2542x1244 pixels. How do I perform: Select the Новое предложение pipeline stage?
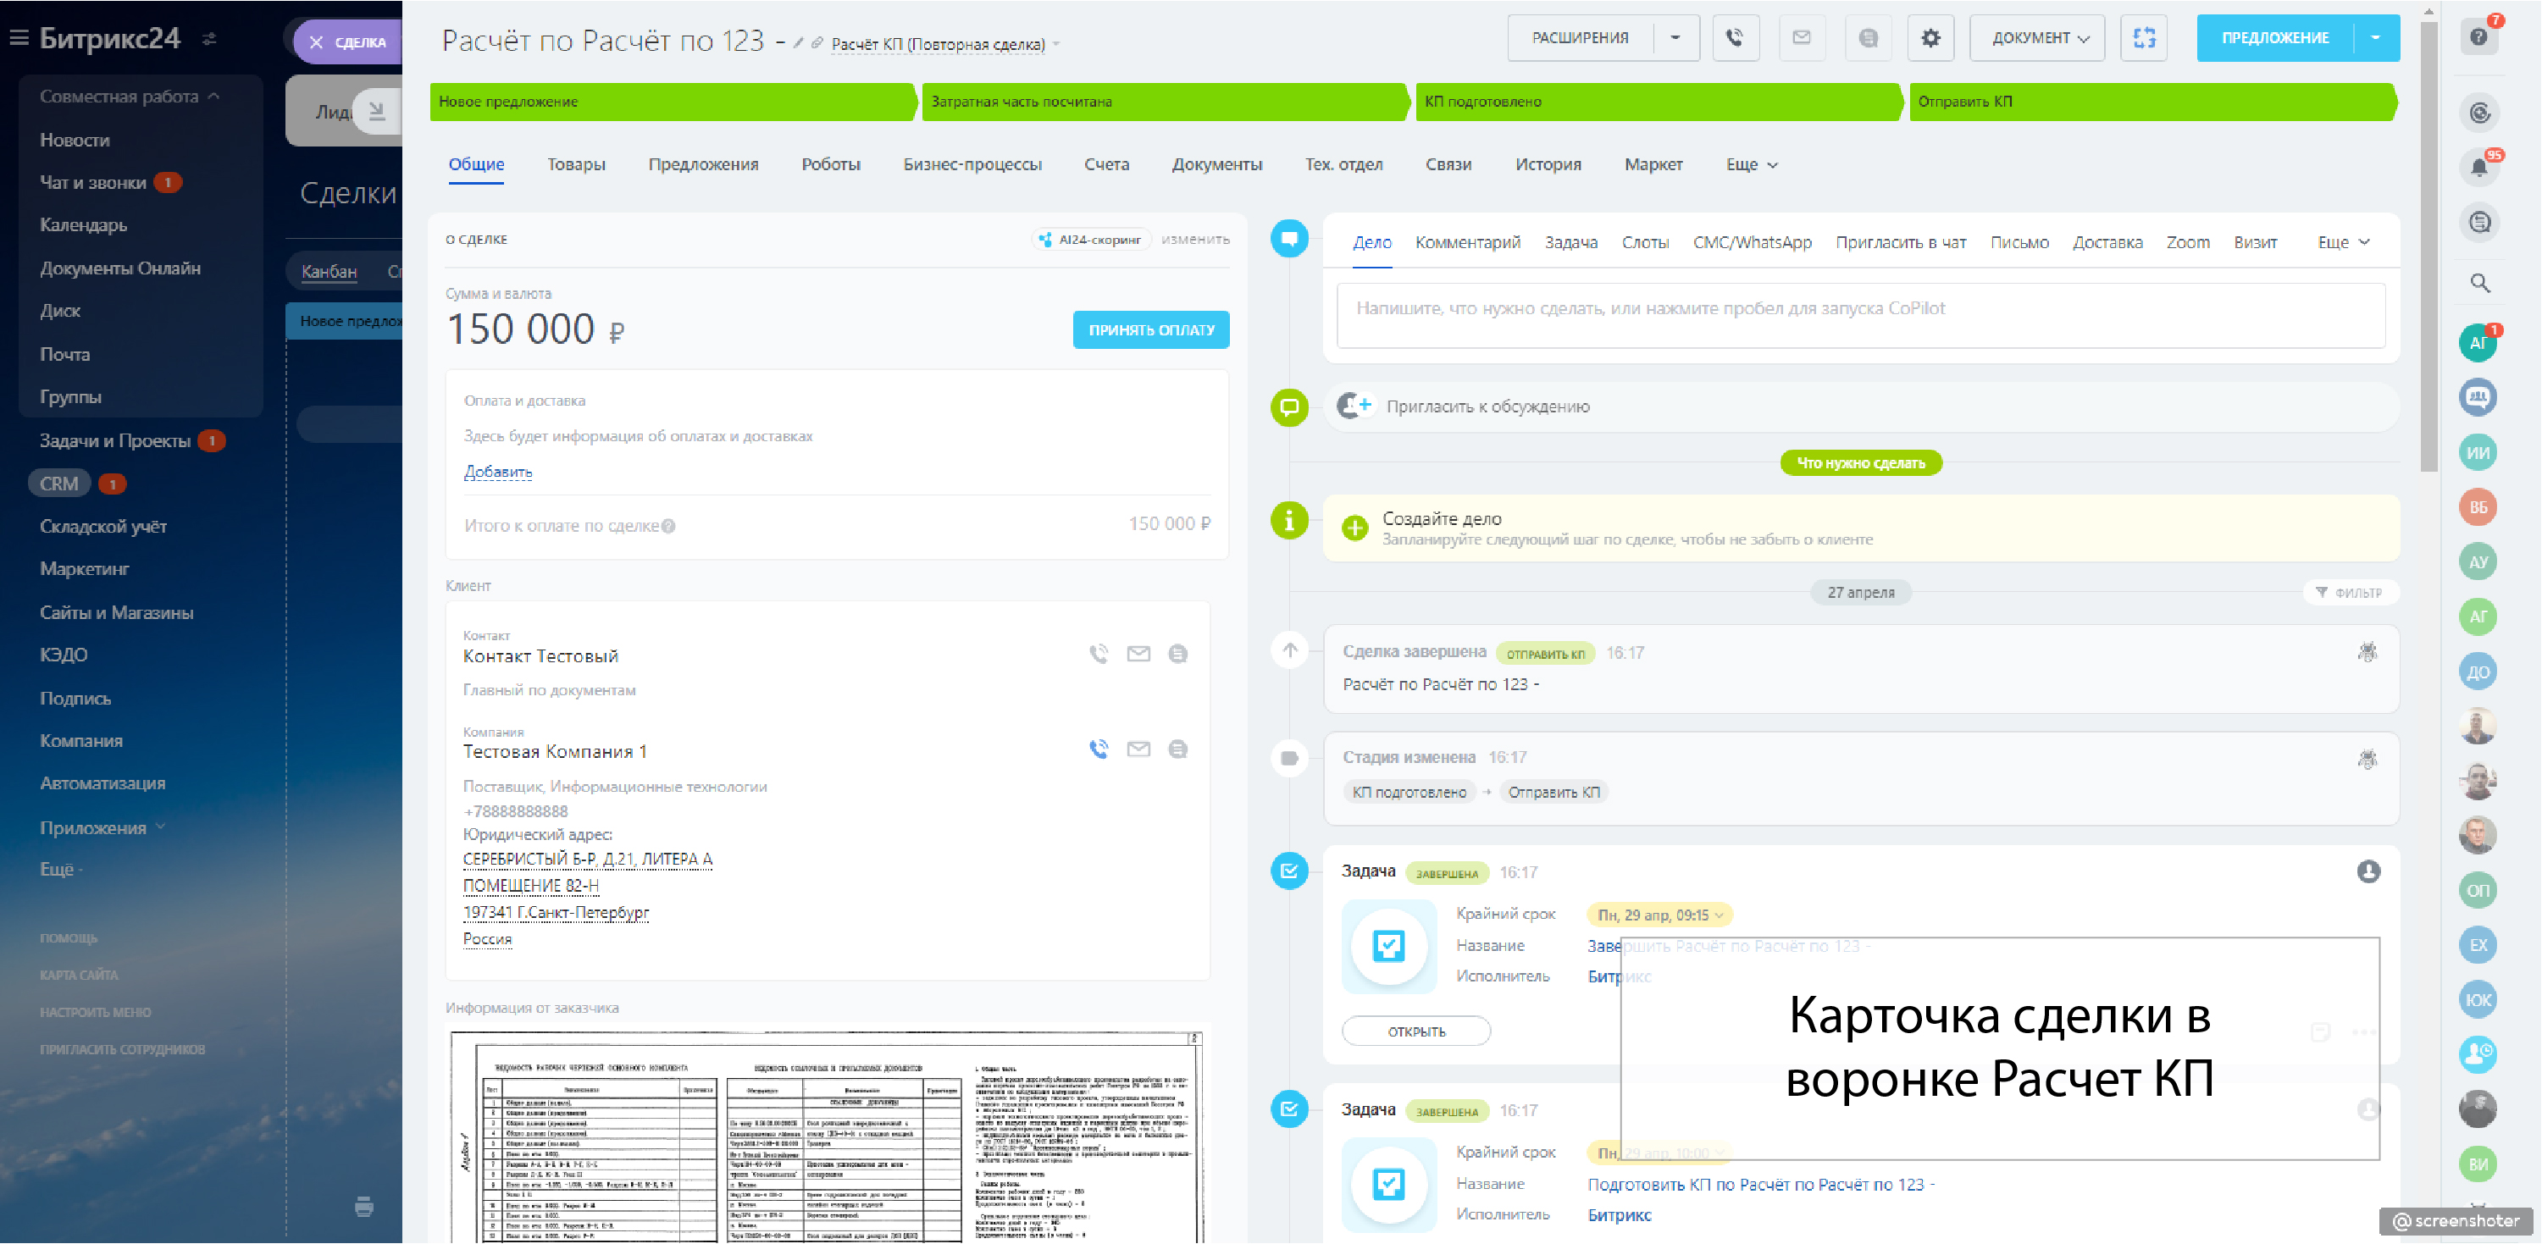pos(671,102)
